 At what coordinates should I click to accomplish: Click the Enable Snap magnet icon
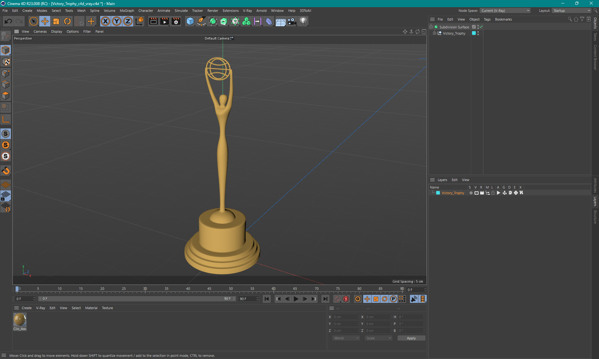pyautogui.click(x=6, y=171)
